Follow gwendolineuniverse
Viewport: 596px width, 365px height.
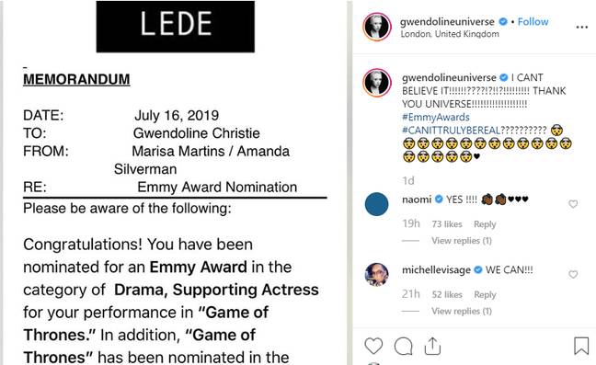click(x=533, y=22)
